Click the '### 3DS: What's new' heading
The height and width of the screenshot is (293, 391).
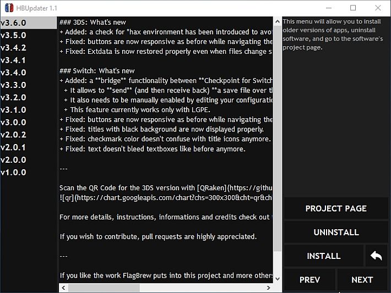pyautogui.click(x=93, y=22)
